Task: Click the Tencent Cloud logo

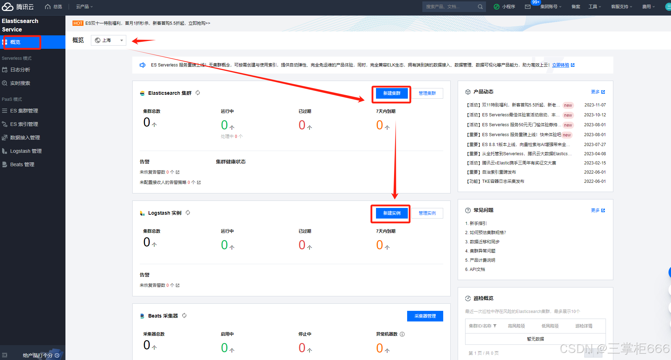Action: click(x=18, y=7)
